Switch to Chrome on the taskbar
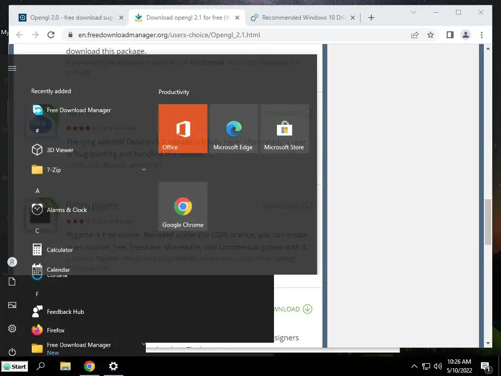The width and height of the screenshot is (501, 376). (x=90, y=366)
